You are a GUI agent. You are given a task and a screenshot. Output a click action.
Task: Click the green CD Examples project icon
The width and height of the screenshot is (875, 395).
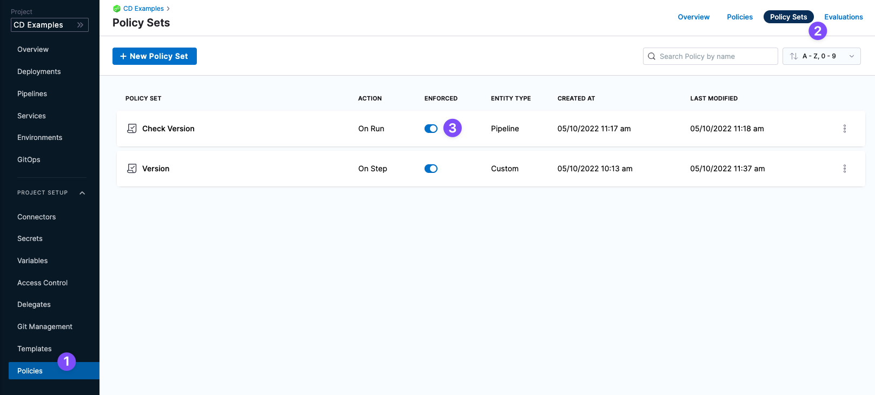pos(116,9)
